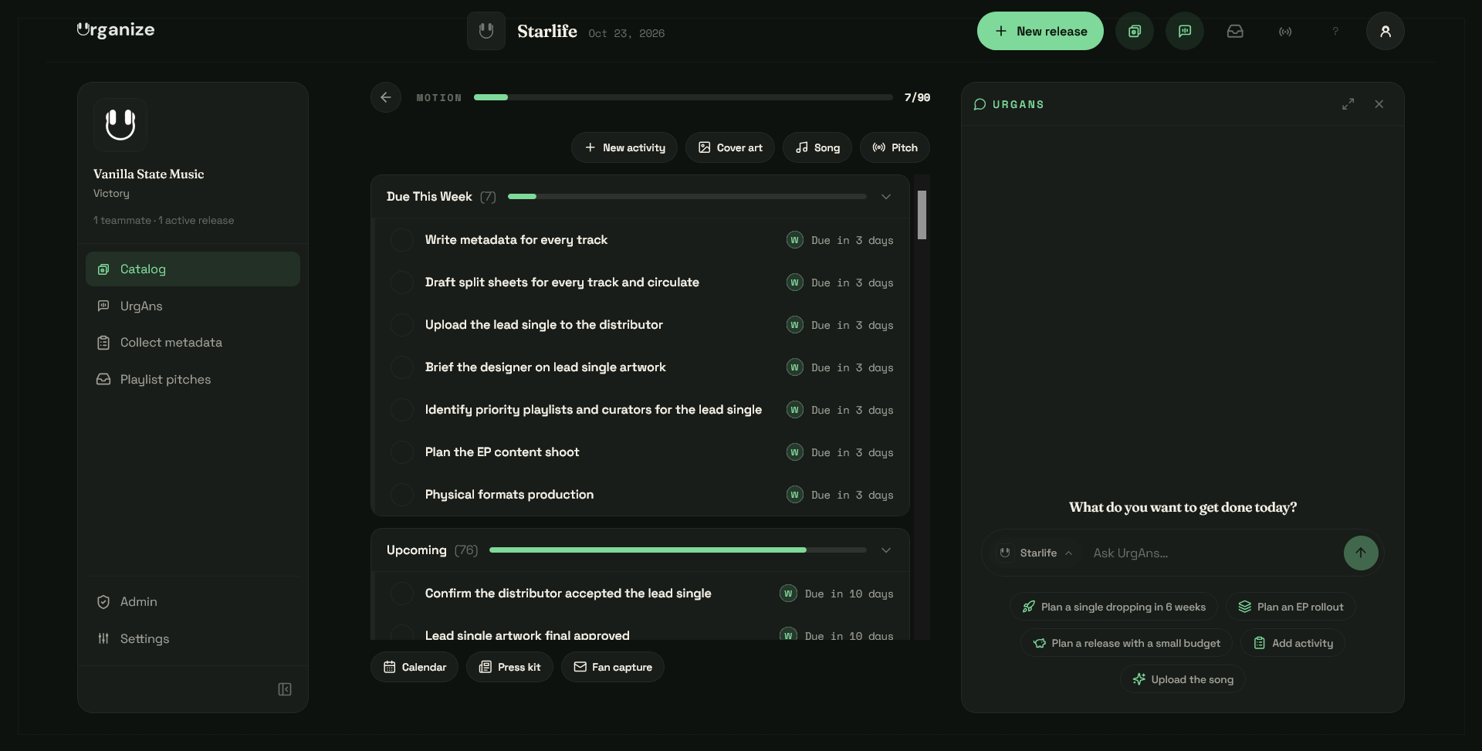Click assignee avatar on Write metadata row
Screen dimensions: 1482x751
coord(795,240)
